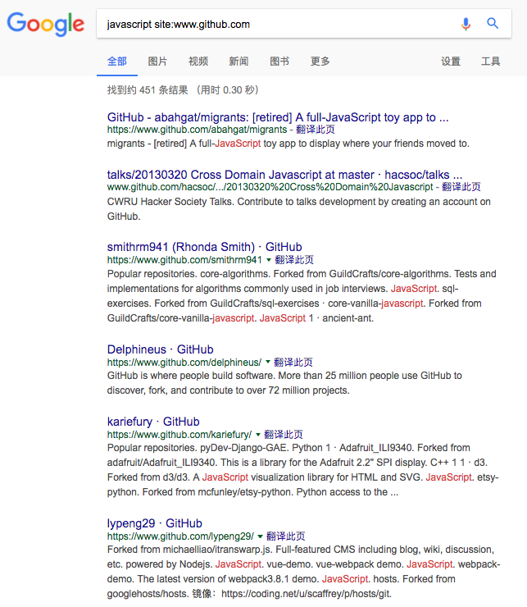The width and height of the screenshot is (527, 607).
Task: Focus the search query input field
Action: (x=279, y=24)
